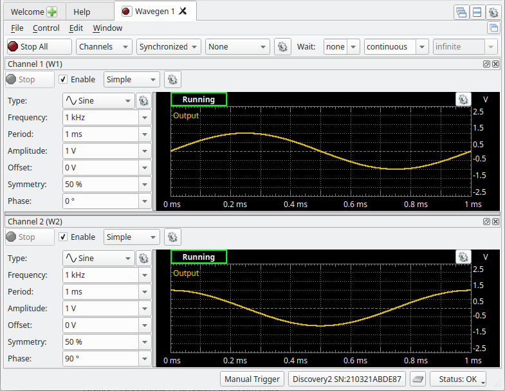Click Discovery2 SN:210321ABDE87 device button
This screenshot has height=391, width=505.
(347, 379)
